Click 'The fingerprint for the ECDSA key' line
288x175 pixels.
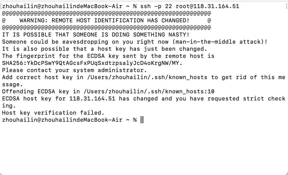(x=108, y=56)
